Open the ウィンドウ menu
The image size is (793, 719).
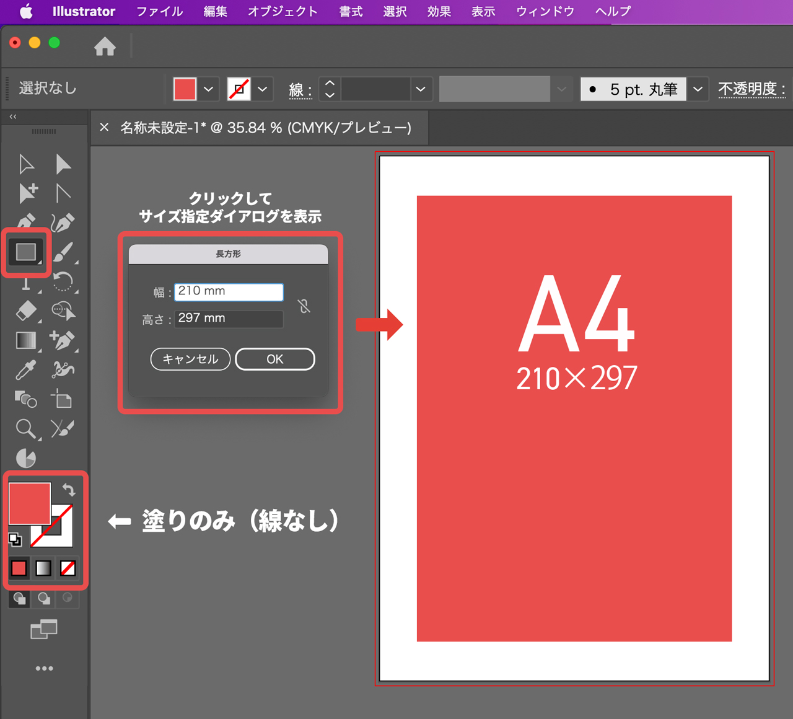pyautogui.click(x=544, y=11)
